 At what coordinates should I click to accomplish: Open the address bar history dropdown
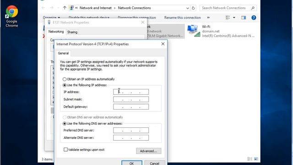(187, 8)
